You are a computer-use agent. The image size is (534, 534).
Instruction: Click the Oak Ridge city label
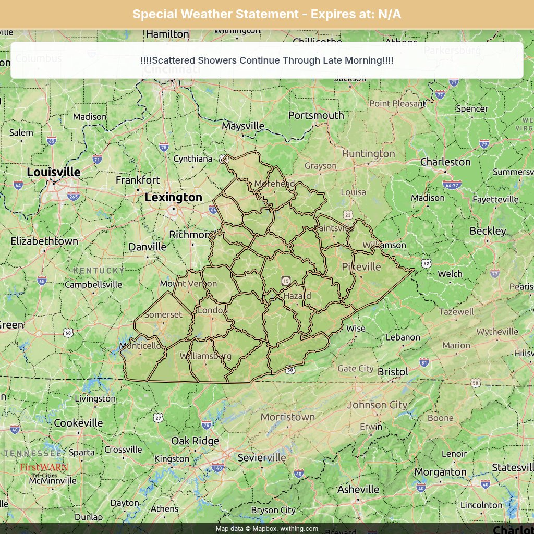(x=195, y=441)
